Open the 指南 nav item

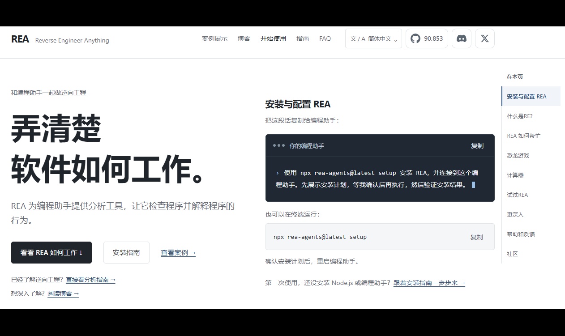[x=303, y=38]
